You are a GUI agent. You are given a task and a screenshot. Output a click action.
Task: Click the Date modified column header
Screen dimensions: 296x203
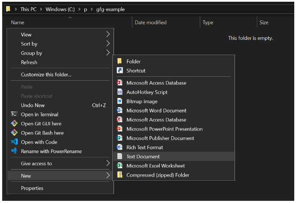click(150, 22)
